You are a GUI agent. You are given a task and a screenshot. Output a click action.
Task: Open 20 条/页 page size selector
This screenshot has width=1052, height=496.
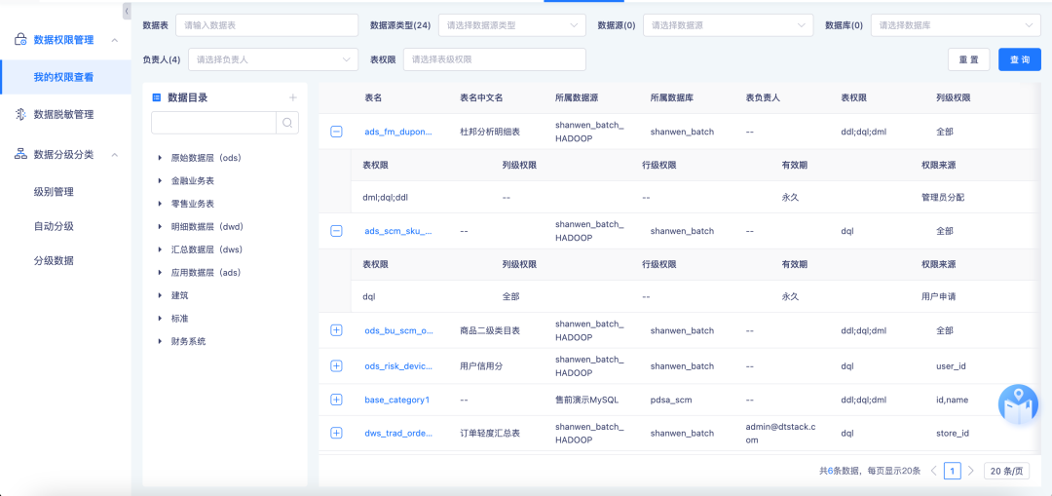tap(1006, 471)
